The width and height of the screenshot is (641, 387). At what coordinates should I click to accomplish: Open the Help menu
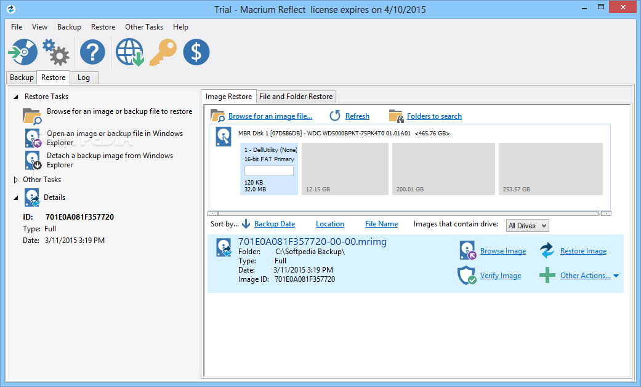coord(180,27)
